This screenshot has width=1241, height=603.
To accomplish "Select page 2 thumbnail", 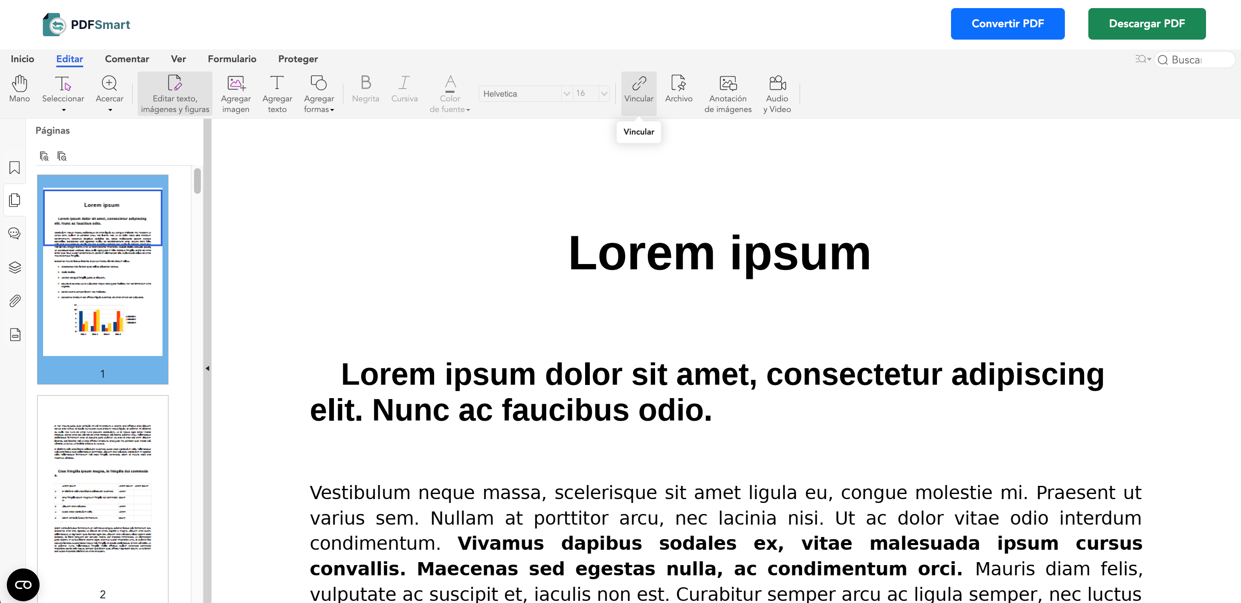I will click(x=103, y=498).
